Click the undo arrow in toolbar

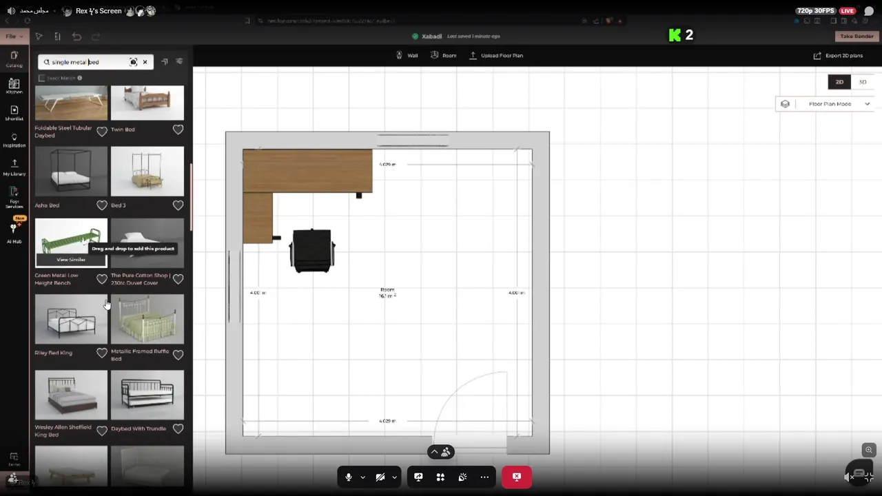[76, 37]
